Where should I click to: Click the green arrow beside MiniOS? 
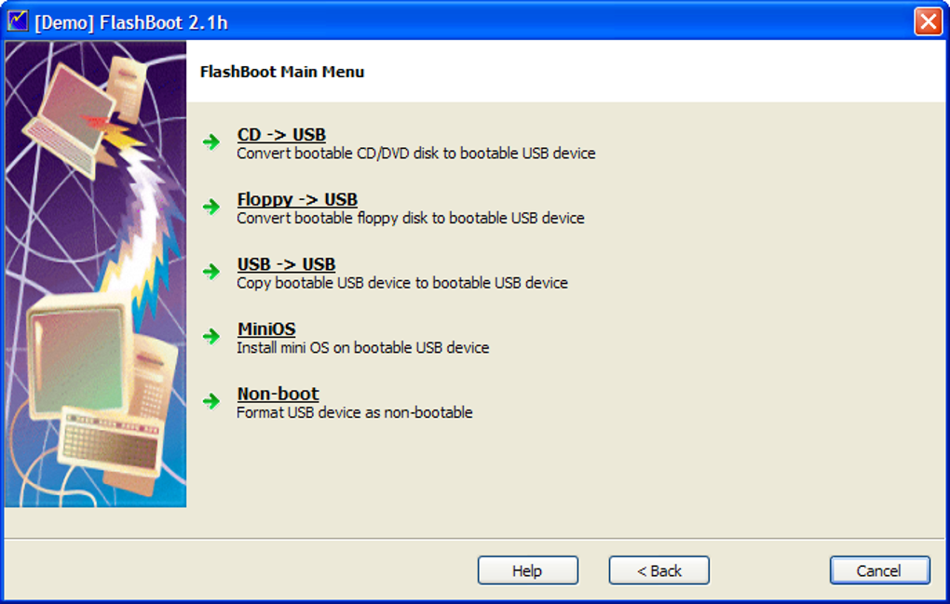pos(211,337)
